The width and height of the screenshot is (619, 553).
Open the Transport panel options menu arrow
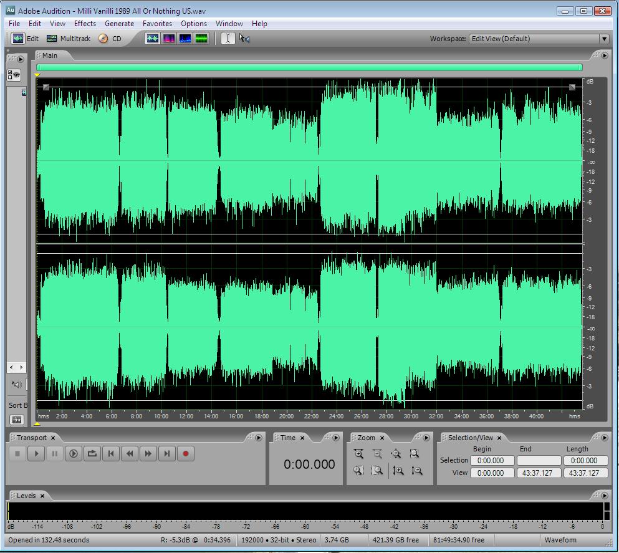click(x=259, y=438)
